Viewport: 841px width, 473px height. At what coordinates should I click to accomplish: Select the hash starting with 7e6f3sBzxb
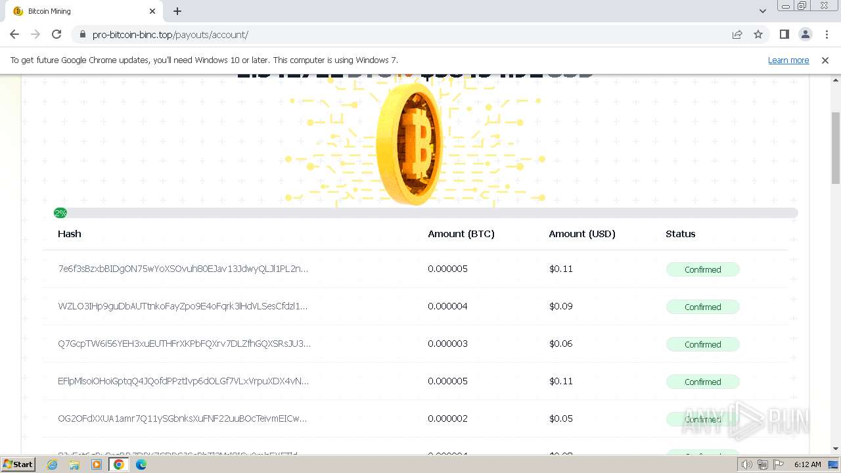tap(183, 269)
